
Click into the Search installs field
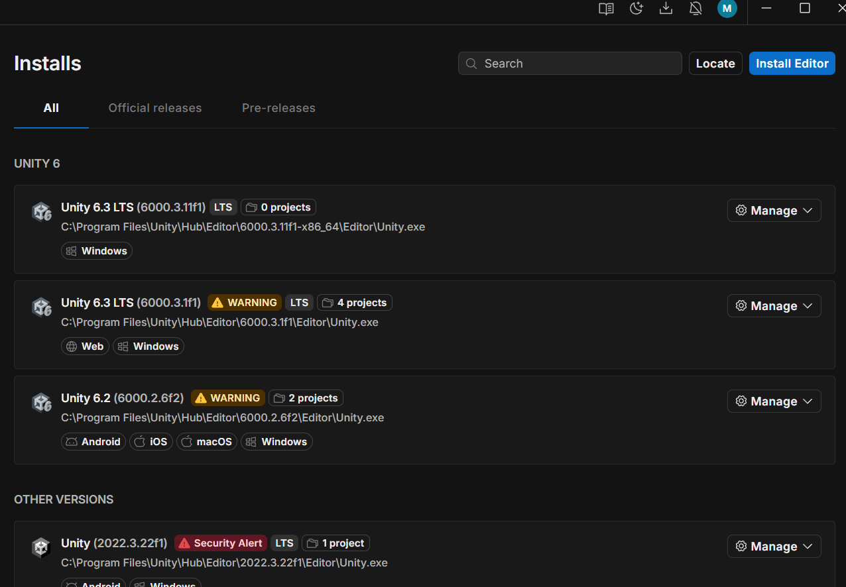570,64
